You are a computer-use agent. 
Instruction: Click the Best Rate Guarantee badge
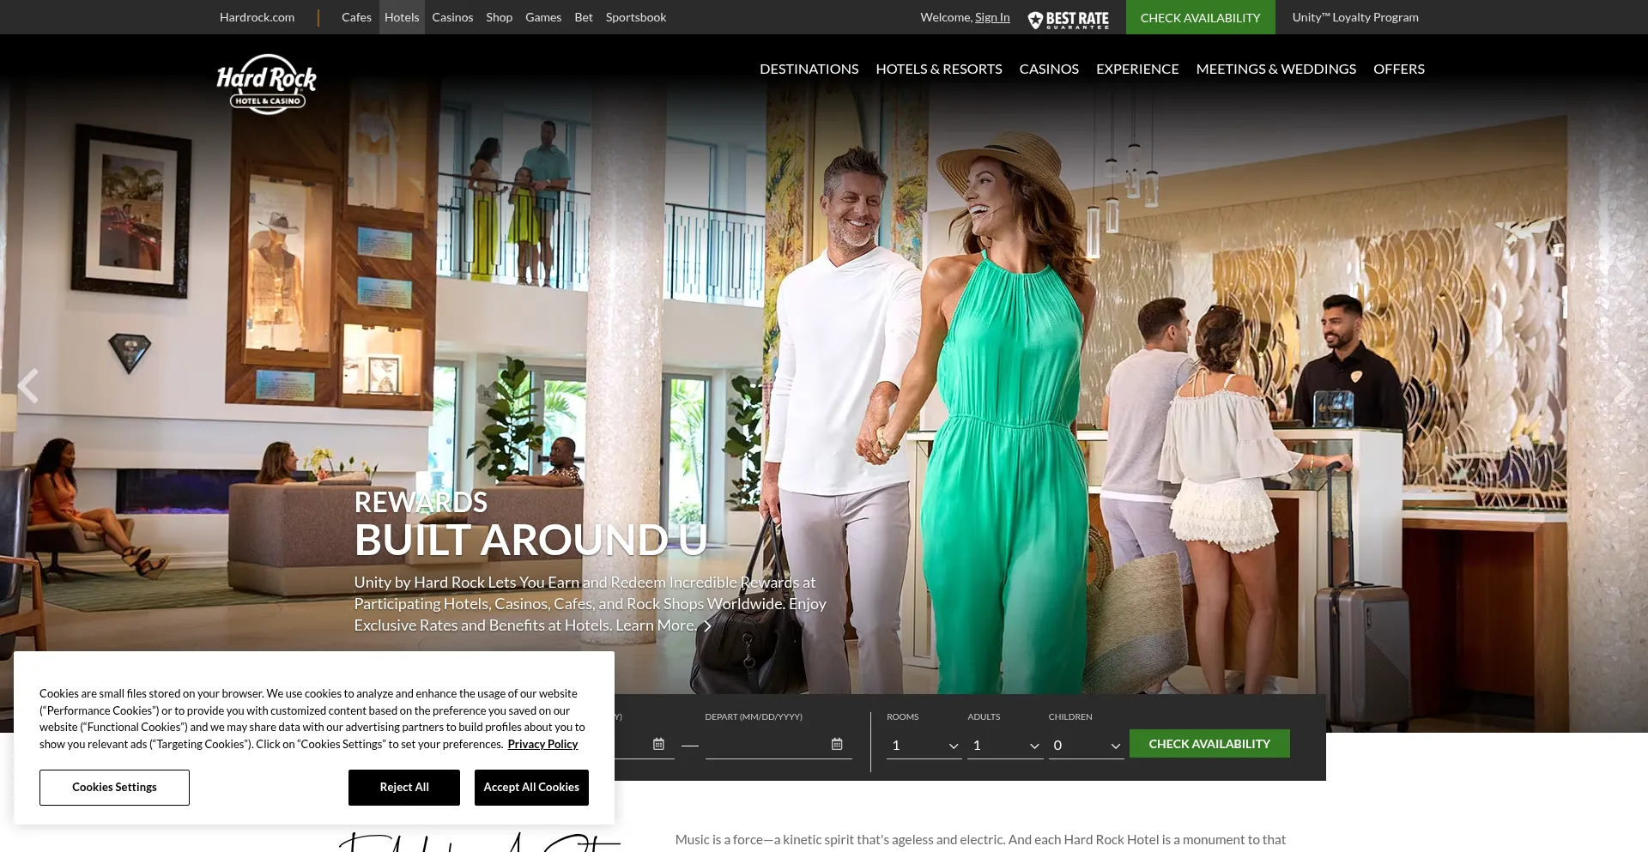click(1068, 19)
